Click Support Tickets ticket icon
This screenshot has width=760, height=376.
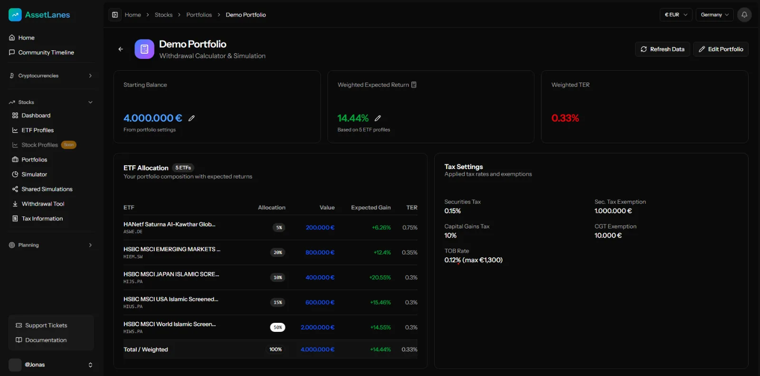(19, 325)
